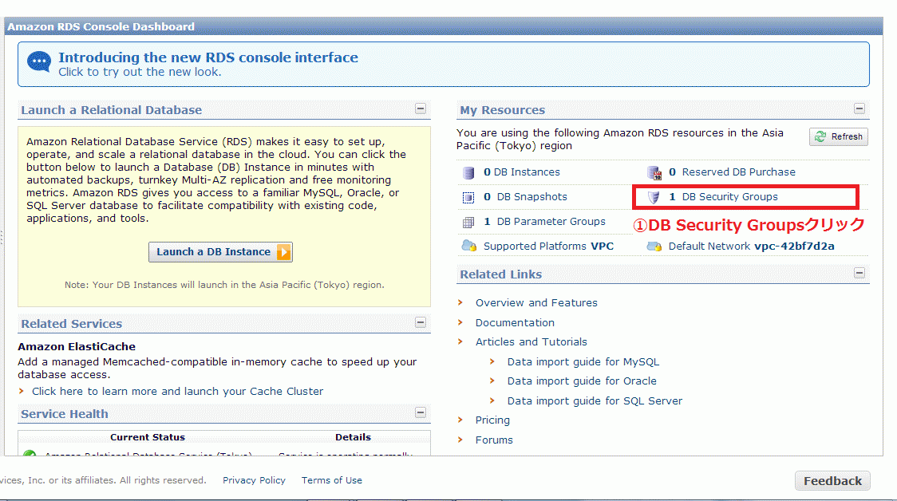Image resolution: width=897 pixels, height=501 pixels.
Task: Open the Reserved DB Purchase link
Action: pos(738,172)
